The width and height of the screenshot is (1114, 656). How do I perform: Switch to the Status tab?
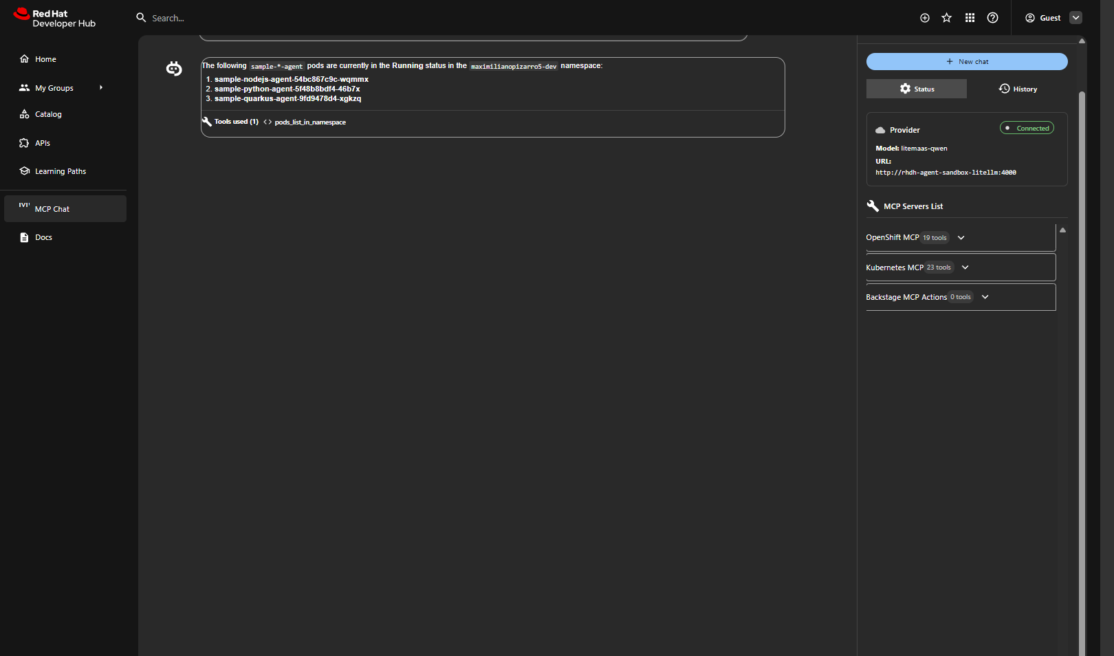[x=917, y=89]
